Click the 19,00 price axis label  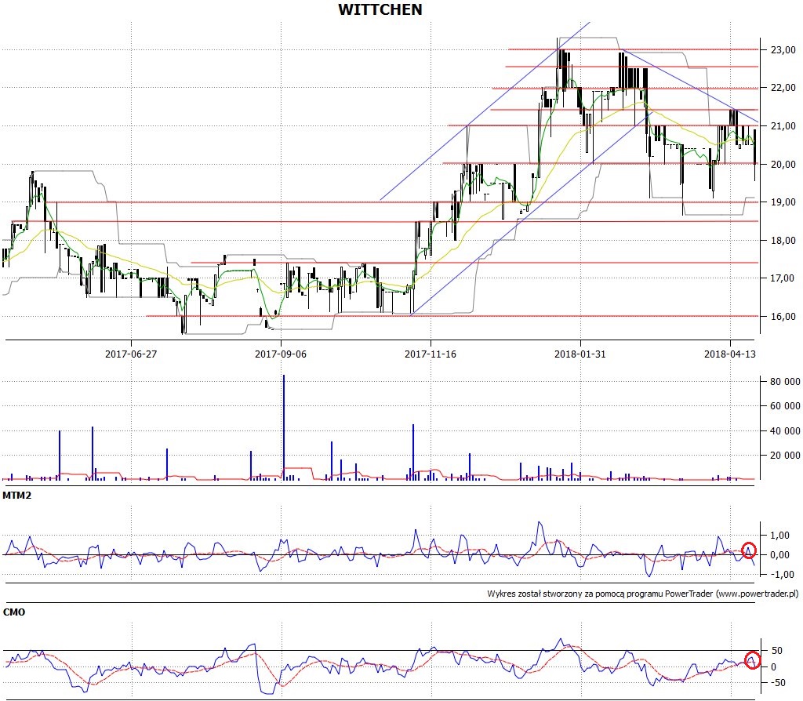pos(783,202)
